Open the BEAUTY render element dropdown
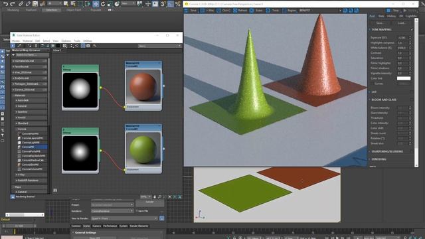This screenshot has height=239, width=425. (320, 11)
